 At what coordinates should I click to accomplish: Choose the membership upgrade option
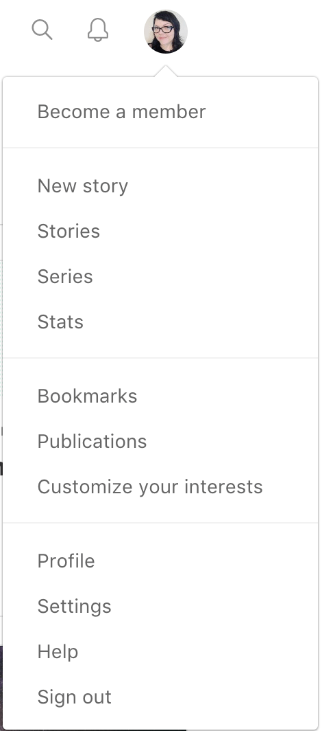click(121, 112)
